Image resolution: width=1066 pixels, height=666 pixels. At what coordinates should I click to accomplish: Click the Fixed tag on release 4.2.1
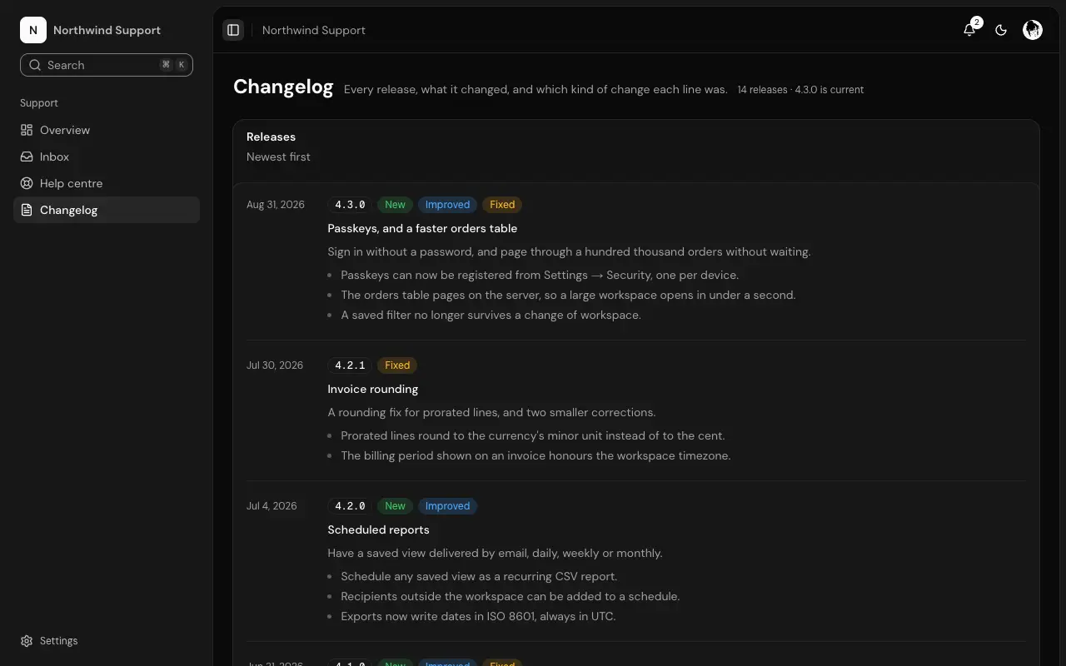397,365
